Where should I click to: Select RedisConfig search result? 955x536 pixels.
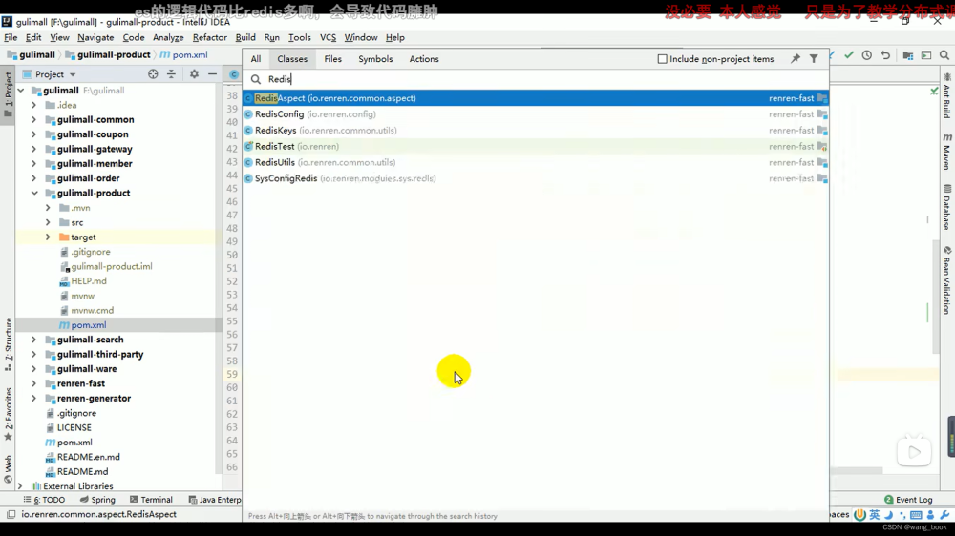click(x=536, y=114)
